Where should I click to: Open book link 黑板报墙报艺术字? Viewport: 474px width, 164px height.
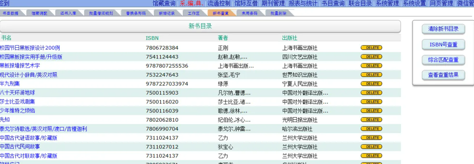pyautogui.click(x=20, y=66)
